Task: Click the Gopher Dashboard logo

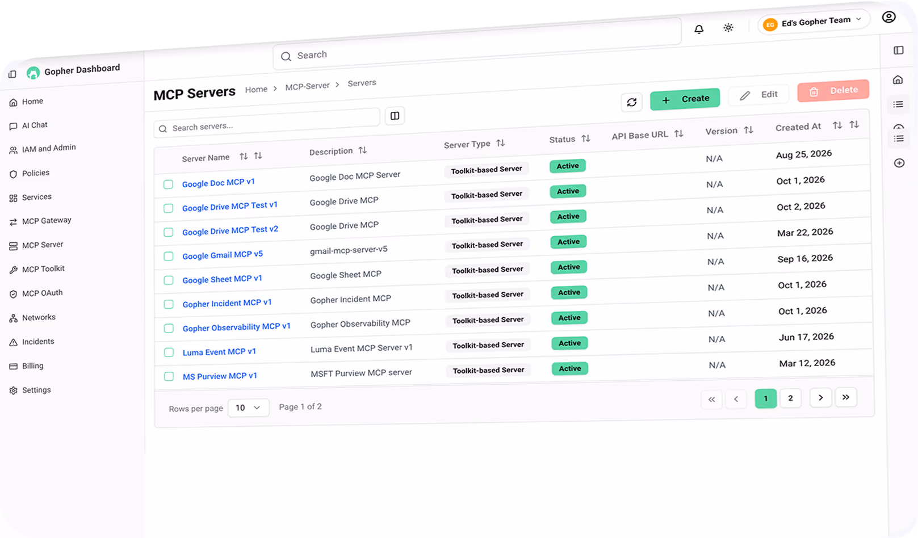Action: pos(33,73)
